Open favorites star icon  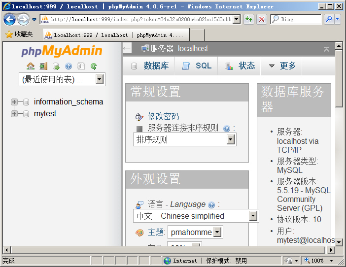9,34
